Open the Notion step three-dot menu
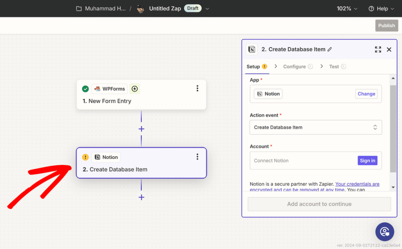 [x=197, y=157]
